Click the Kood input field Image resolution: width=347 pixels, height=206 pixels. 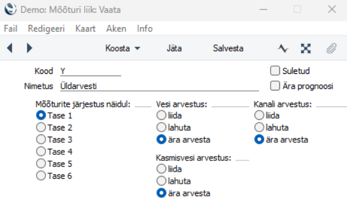90,71
